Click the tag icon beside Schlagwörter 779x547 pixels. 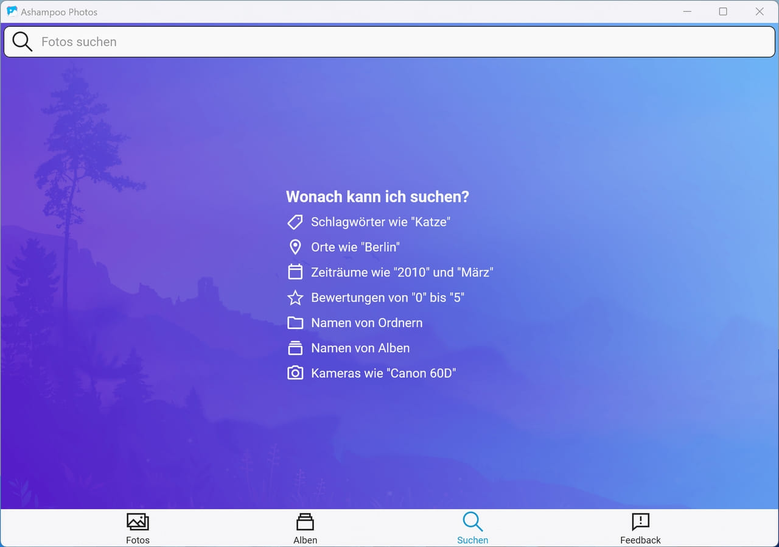click(295, 222)
